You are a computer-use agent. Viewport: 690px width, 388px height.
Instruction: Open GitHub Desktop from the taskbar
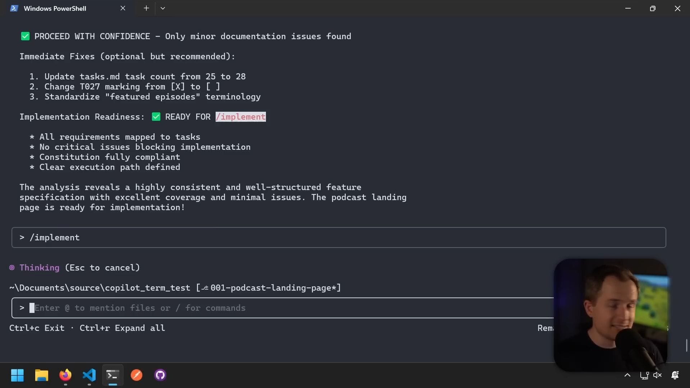coord(160,375)
